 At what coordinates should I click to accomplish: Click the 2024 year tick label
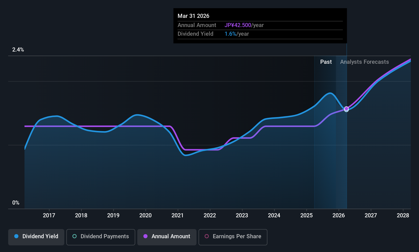pyautogui.click(x=274, y=215)
